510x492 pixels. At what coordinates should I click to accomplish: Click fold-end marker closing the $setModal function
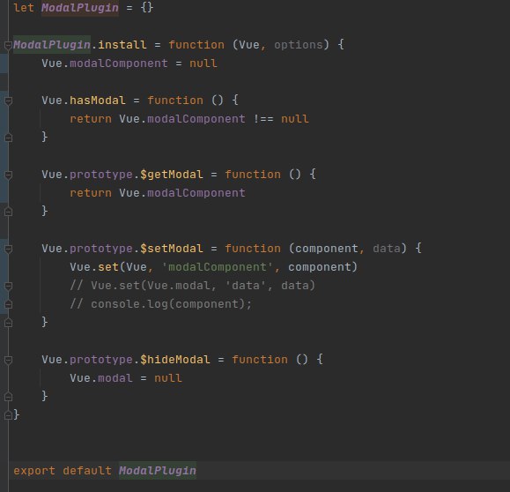pos(9,323)
